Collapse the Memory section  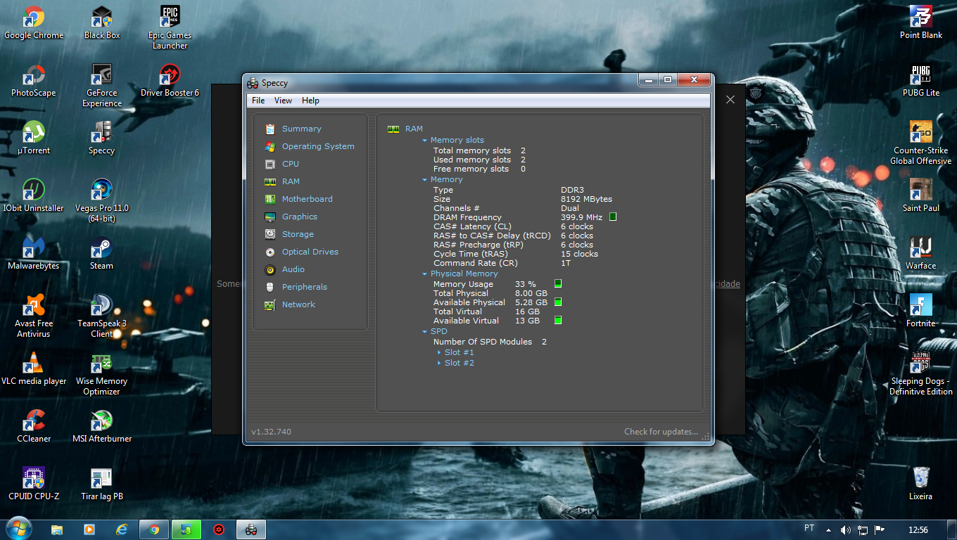tap(425, 180)
